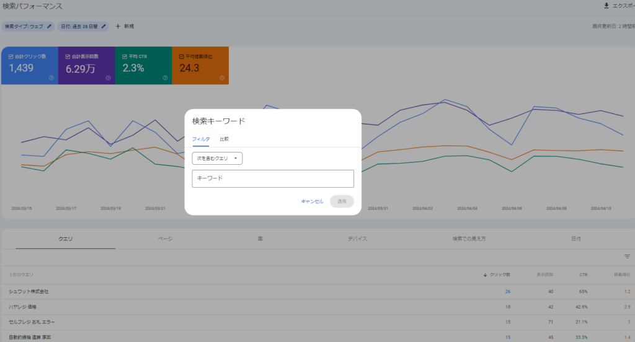Click the キャンセル button
This screenshot has height=342, width=635.
313,201
